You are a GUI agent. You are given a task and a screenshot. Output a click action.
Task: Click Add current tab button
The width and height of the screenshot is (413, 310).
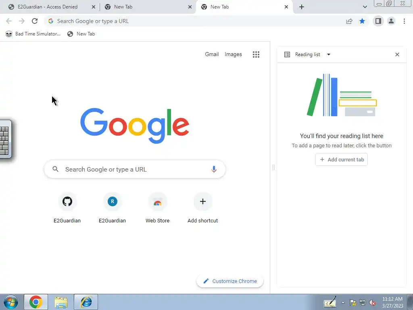pyautogui.click(x=342, y=159)
